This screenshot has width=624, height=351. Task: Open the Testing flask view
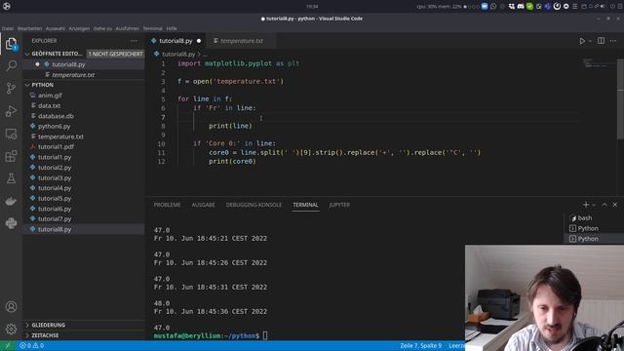point(11,178)
